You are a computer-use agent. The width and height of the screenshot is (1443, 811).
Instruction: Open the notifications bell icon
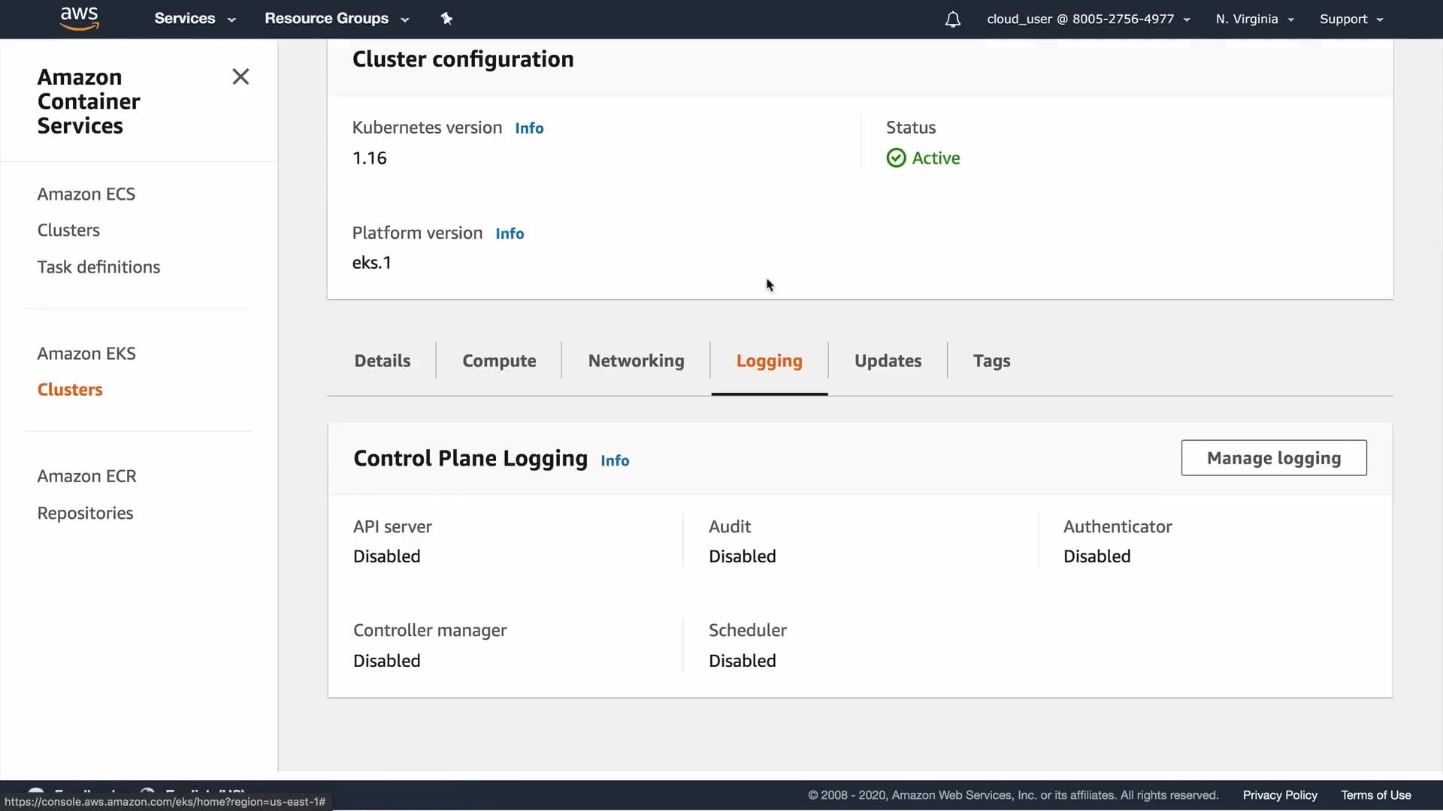click(952, 20)
